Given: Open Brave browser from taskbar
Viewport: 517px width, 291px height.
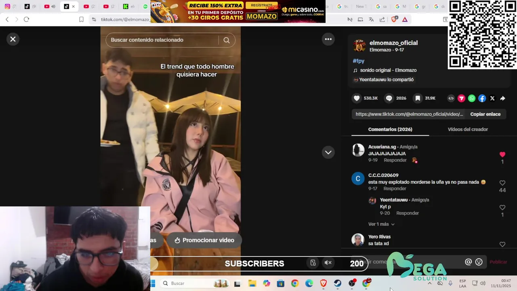Looking at the screenshot, I should (323, 283).
